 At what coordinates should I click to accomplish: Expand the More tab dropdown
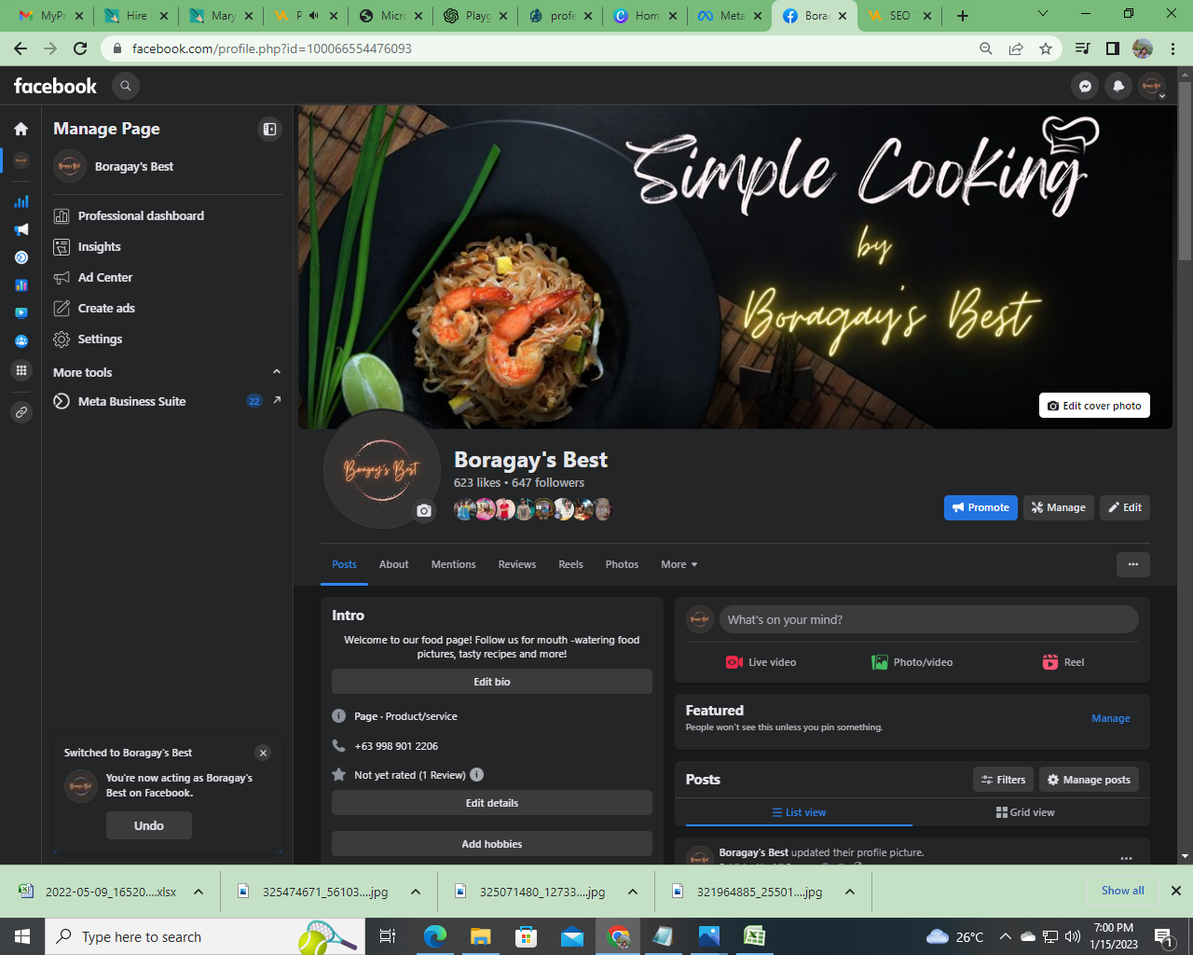coord(679,564)
